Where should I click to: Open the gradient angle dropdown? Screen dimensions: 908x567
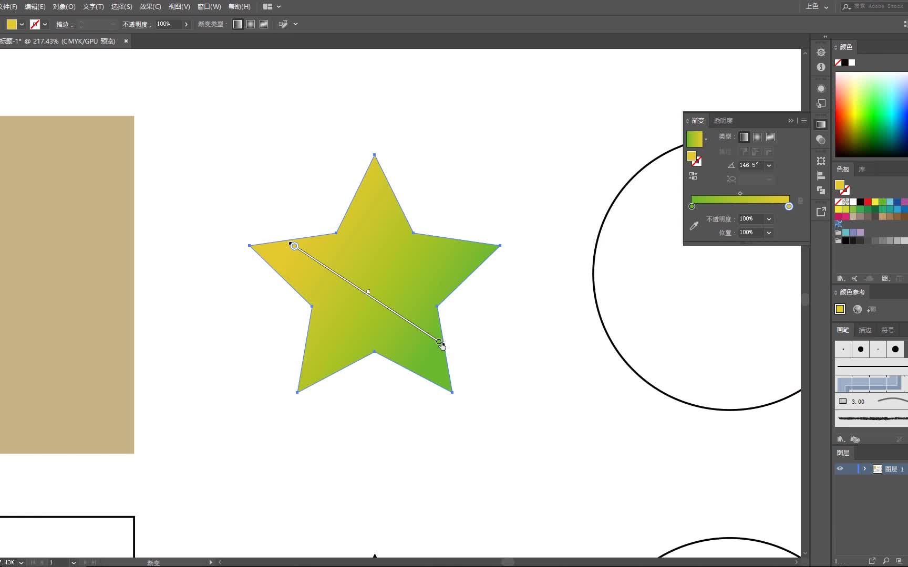pyautogui.click(x=769, y=165)
